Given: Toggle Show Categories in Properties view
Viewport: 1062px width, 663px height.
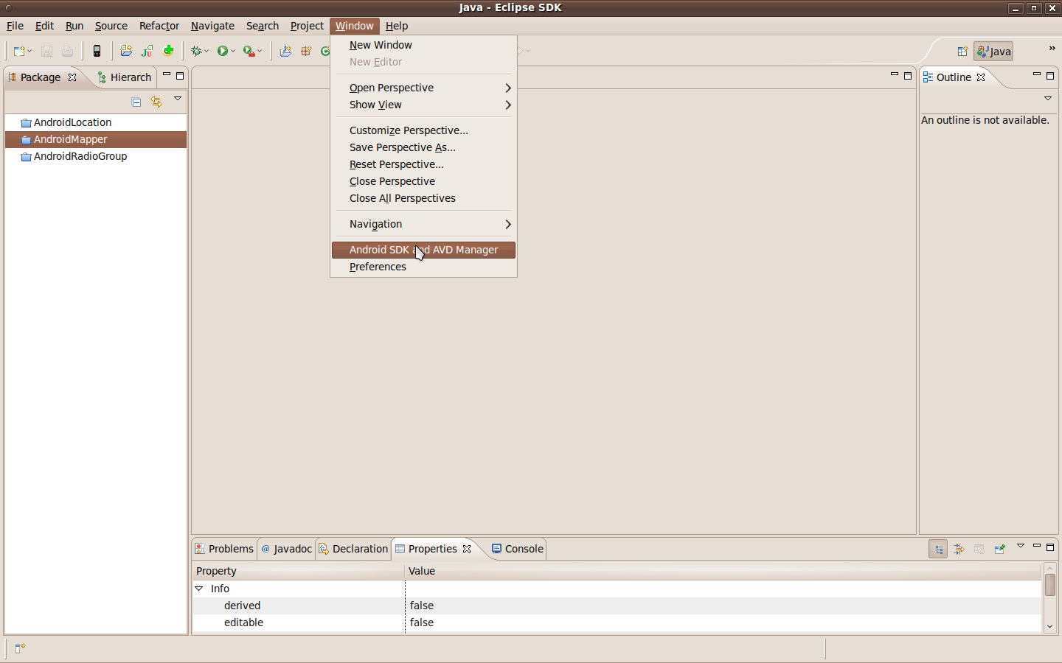Looking at the screenshot, I should 938,549.
